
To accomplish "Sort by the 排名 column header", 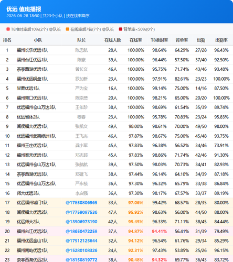I will 7,40.
